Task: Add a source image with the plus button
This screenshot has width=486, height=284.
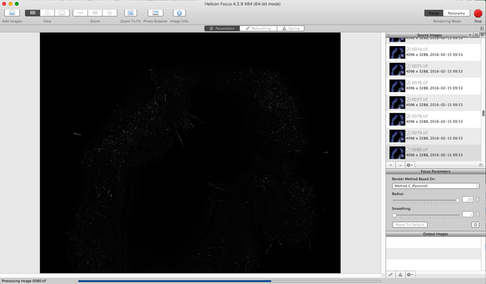Action: coord(391,165)
